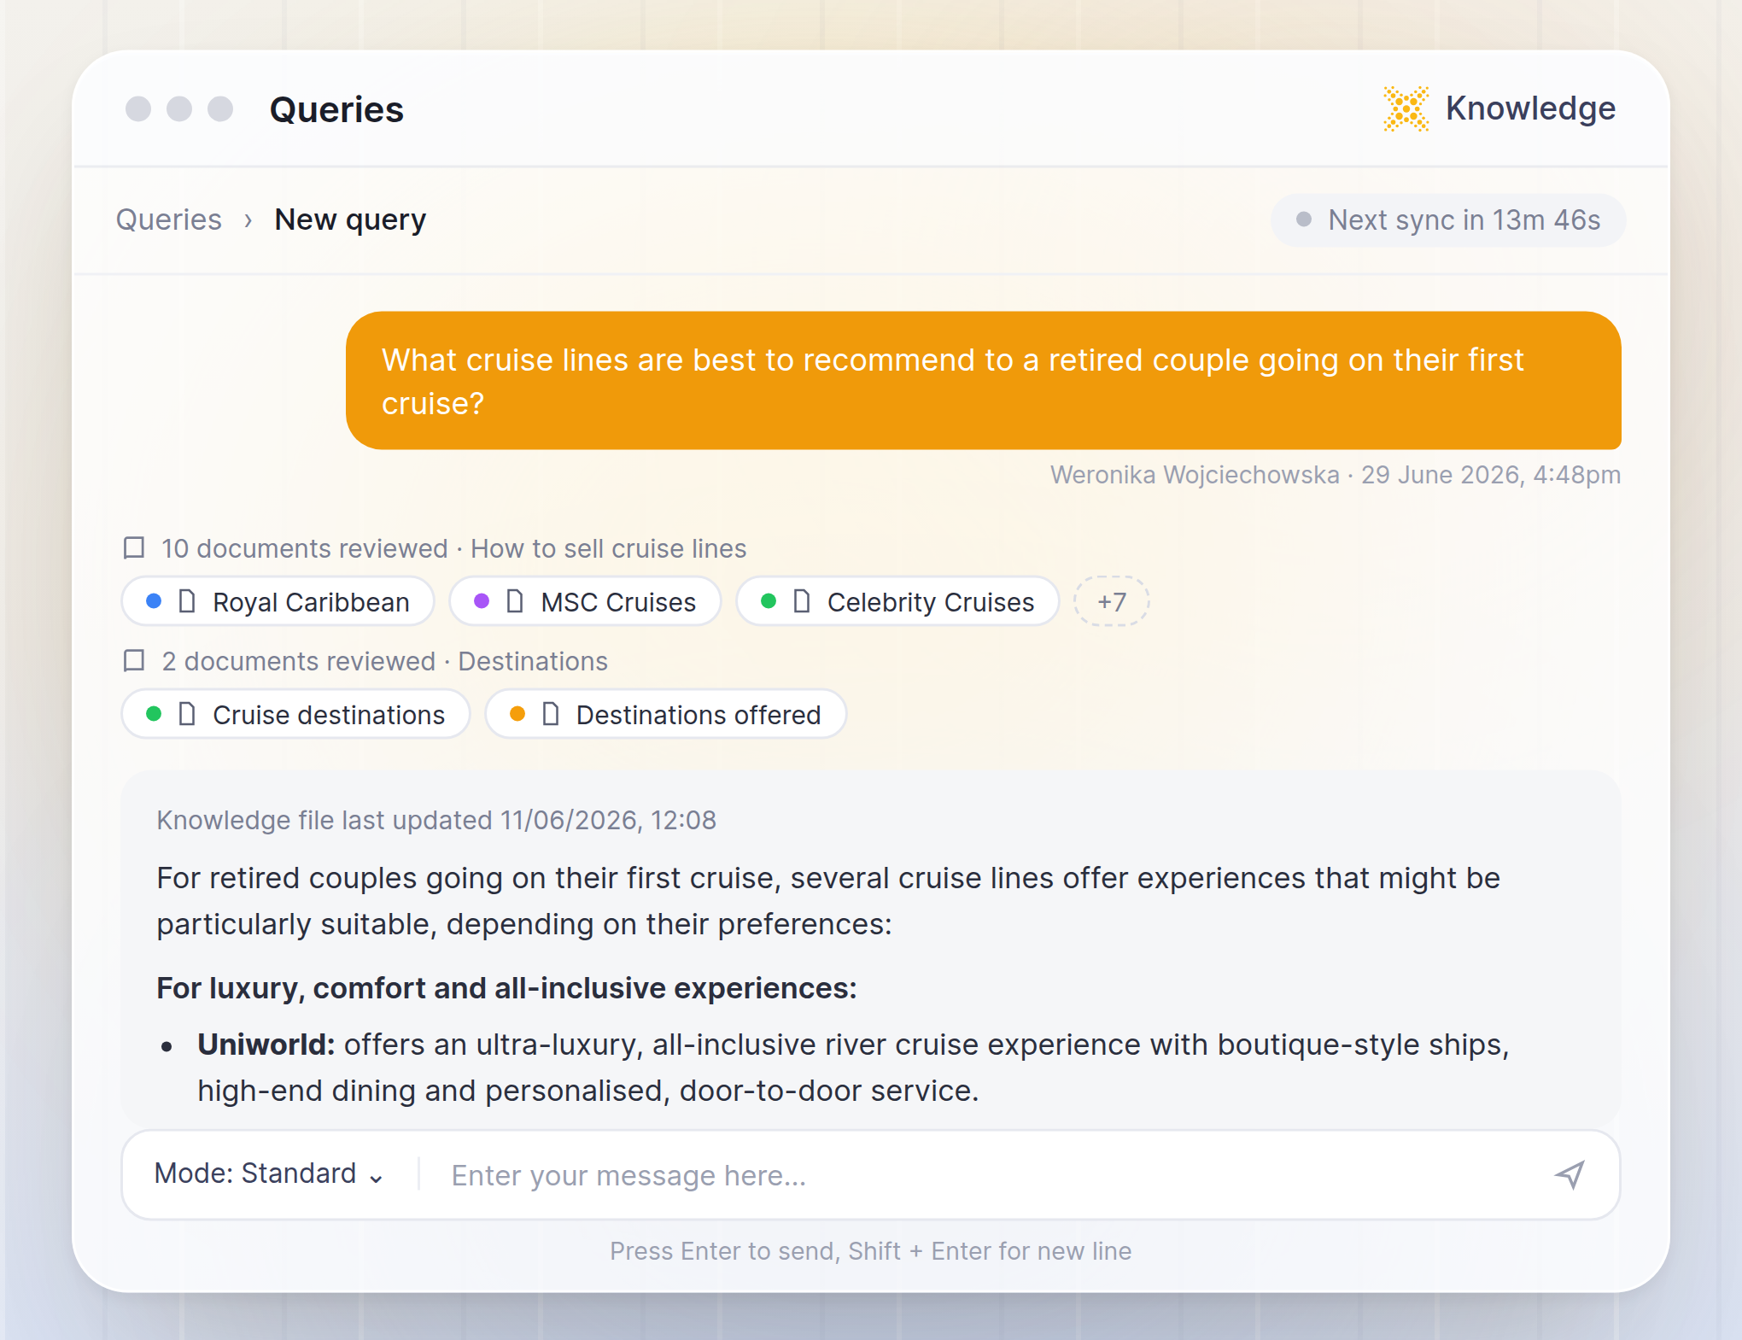Open the Royal Caribbean document
1742x1340 pixels.
pos(278,601)
